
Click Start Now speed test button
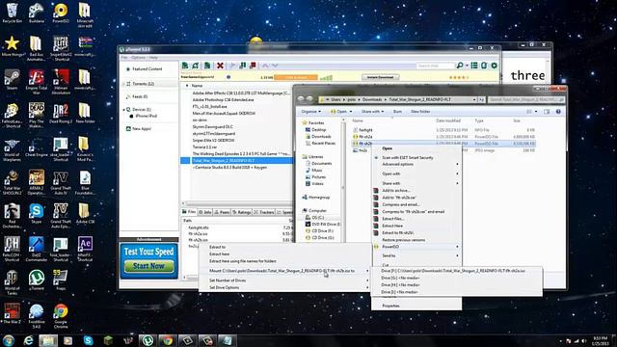(148, 266)
